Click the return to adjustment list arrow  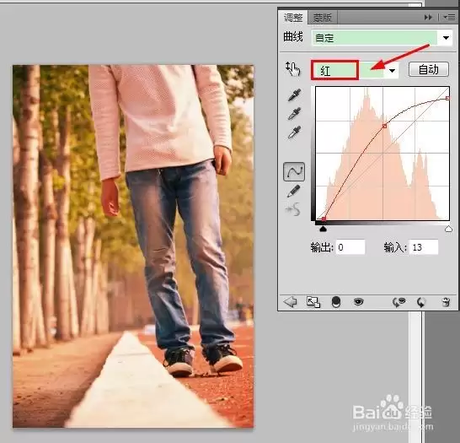pyautogui.click(x=291, y=302)
